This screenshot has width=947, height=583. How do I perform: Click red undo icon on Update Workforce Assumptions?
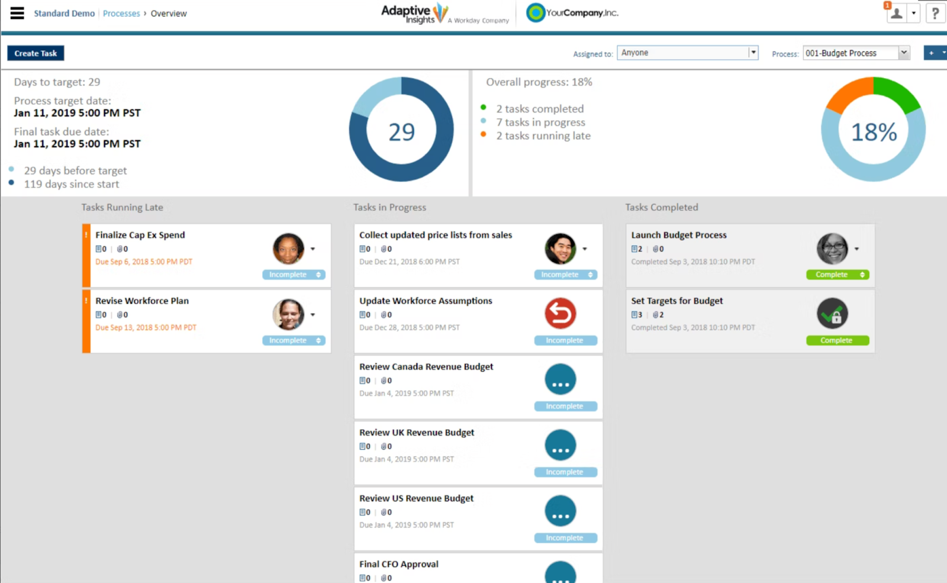[560, 313]
